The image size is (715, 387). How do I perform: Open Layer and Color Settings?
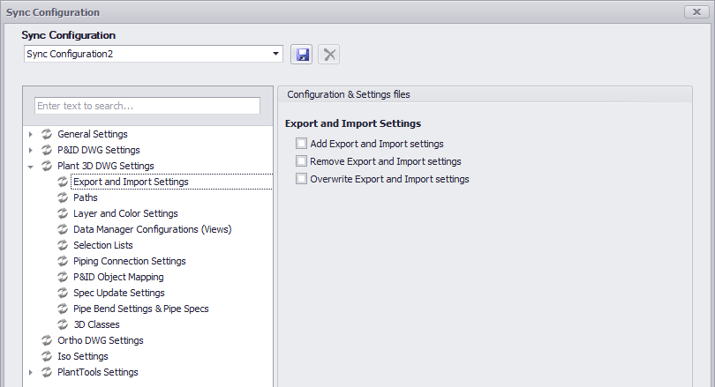[x=125, y=213]
